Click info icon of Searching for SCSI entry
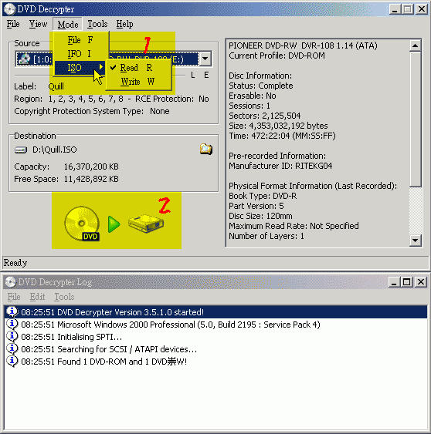Screen dimensions: 431x434 coord(12,348)
